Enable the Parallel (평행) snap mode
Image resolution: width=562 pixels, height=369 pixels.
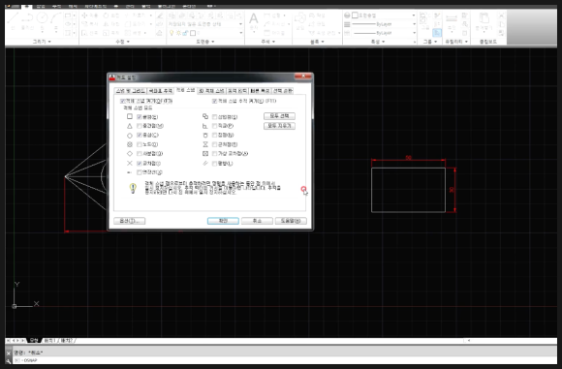coord(214,164)
